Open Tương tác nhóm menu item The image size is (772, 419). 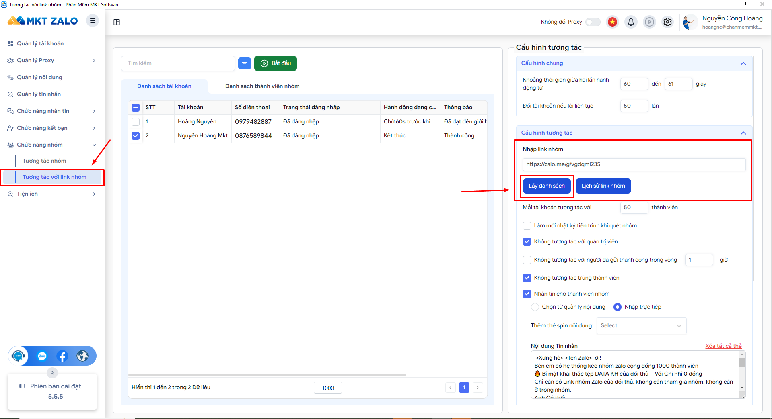coord(44,161)
